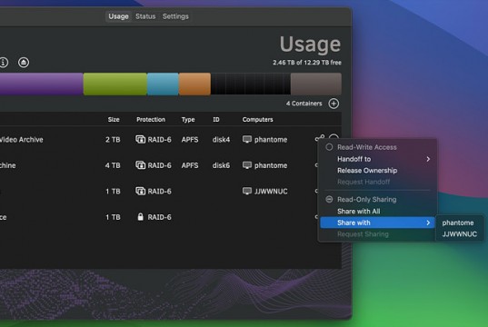The height and width of the screenshot is (327, 488).
Task: Sort by the Protection column header
Action: 151,120
